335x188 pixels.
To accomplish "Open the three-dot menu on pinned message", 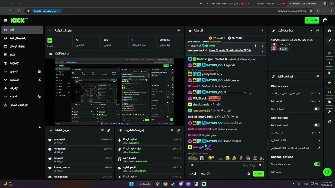I will (x=262, y=46).
